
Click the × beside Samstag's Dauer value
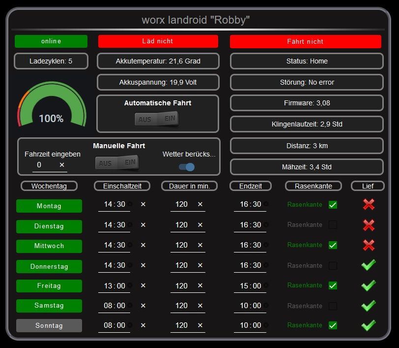200,306
